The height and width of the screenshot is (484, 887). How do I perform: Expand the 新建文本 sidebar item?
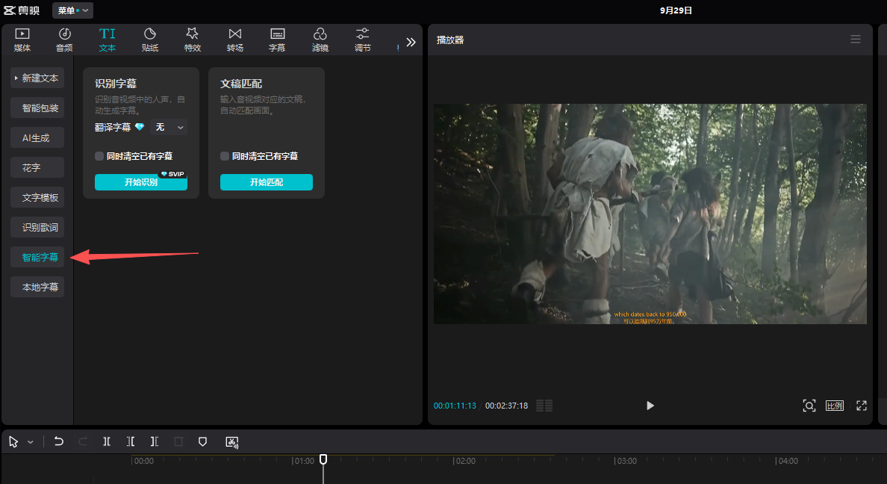pyautogui.click(x=37, y=78)
